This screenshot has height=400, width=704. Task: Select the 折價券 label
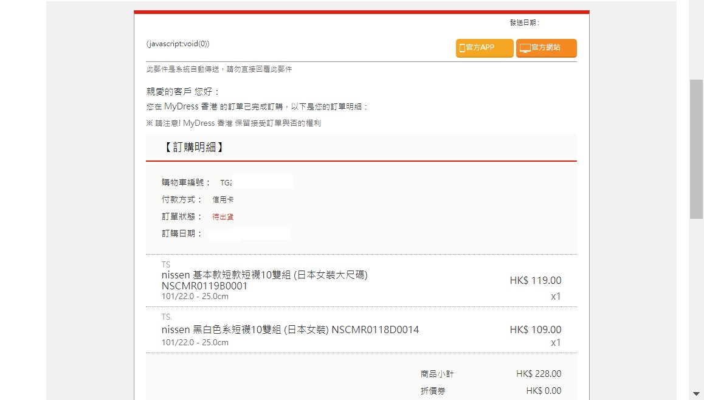tap(433, 390)
